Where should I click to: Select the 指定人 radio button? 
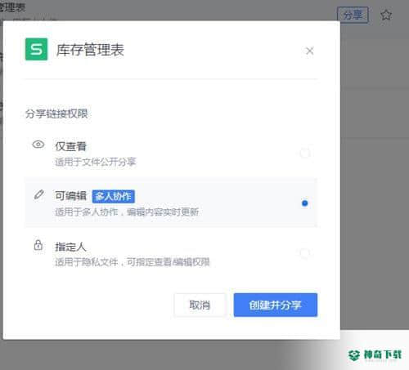coord(304,253)
